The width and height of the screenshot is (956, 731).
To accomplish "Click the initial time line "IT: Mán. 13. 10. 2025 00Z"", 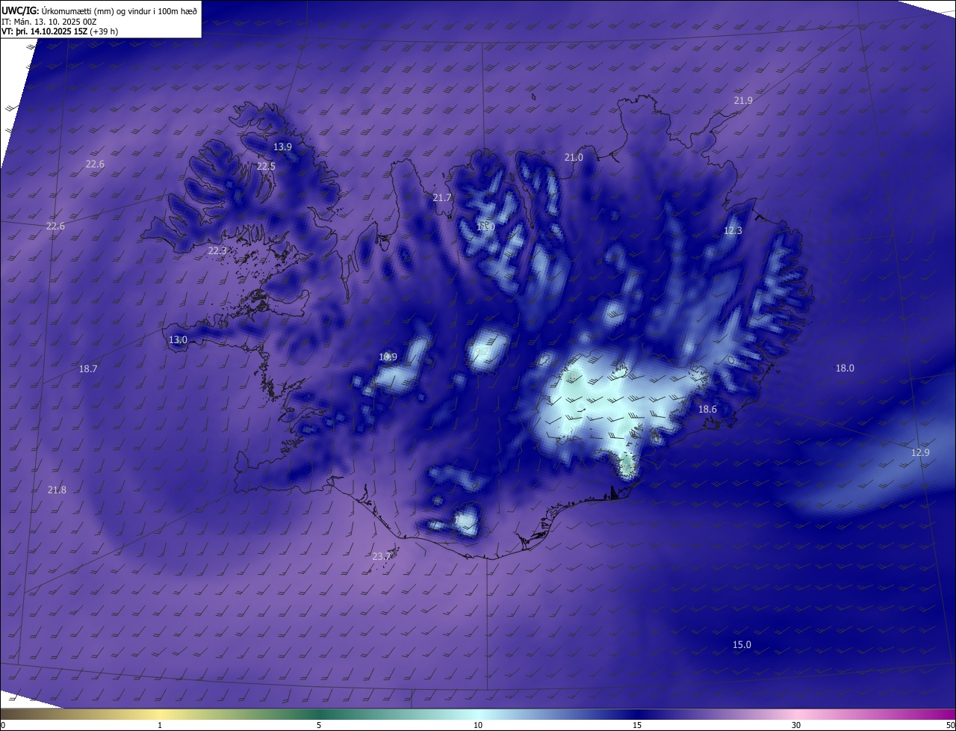I will tap(49, 21).
